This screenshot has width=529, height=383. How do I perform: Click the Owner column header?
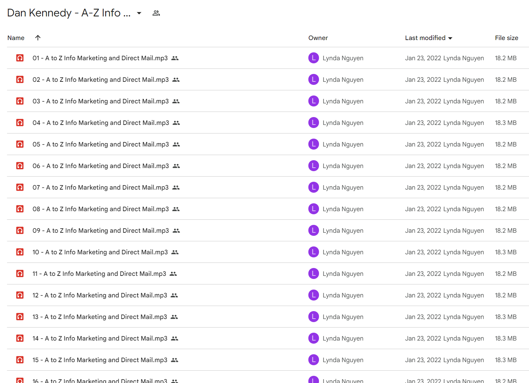click(x=318, y=38)
